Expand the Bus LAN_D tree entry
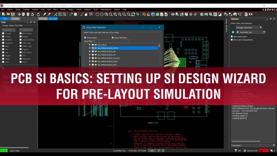The image size is (277, 156). click(x=90, y=45)
